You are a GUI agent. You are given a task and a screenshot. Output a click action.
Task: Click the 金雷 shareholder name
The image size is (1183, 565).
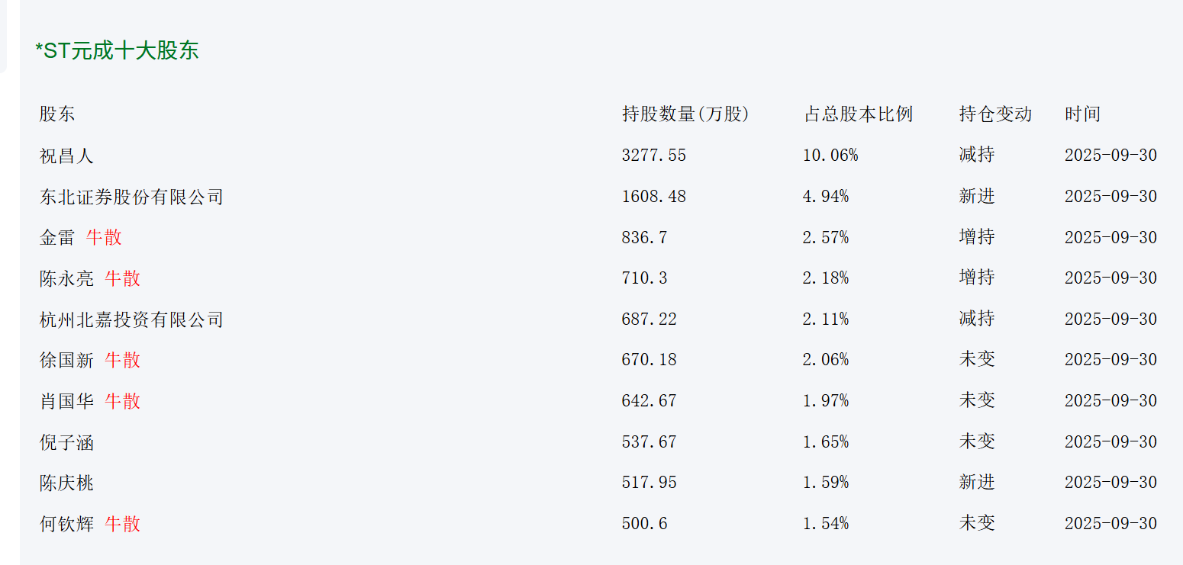click(x=57, y=237)
